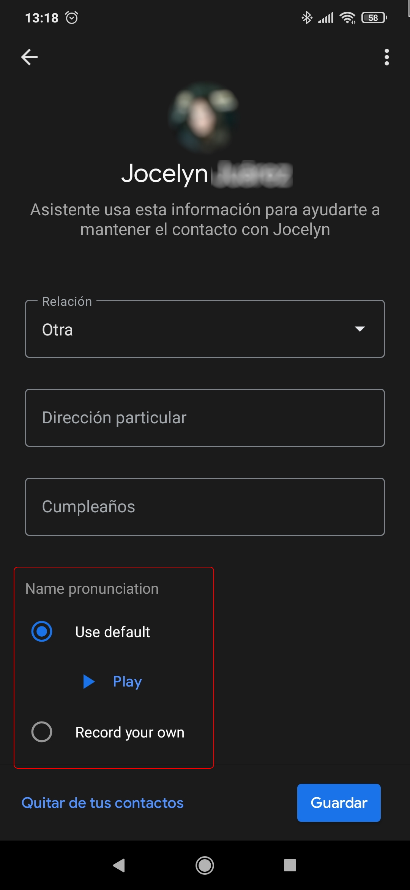Focus the Dirección particular field
Screen dimensions: 410x890
(205, 418)
